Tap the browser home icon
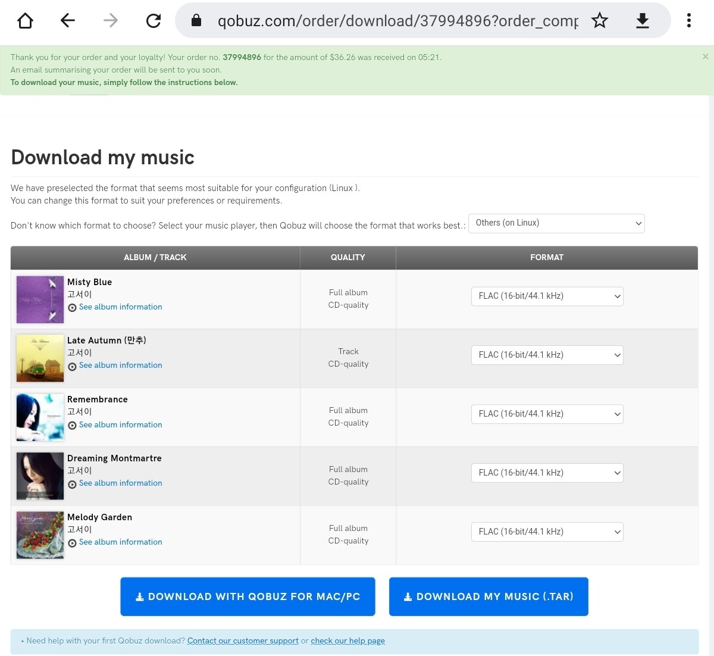Image resolution: width=714 pixels, height=656 pixels. point(25,21)
